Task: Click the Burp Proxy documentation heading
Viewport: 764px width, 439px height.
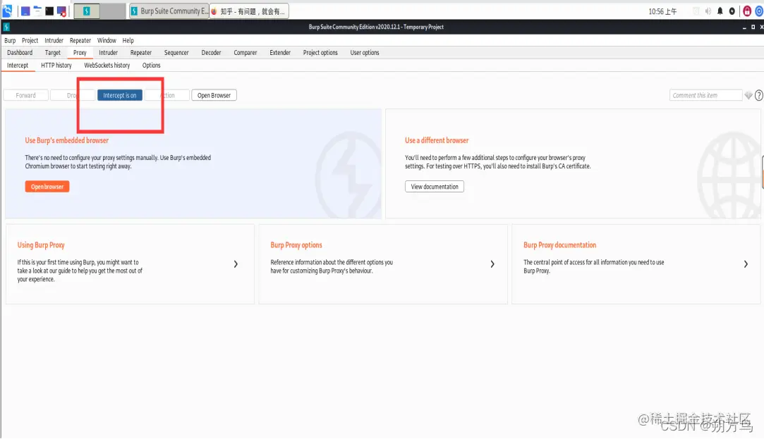Action: click(x=560, y=245)
